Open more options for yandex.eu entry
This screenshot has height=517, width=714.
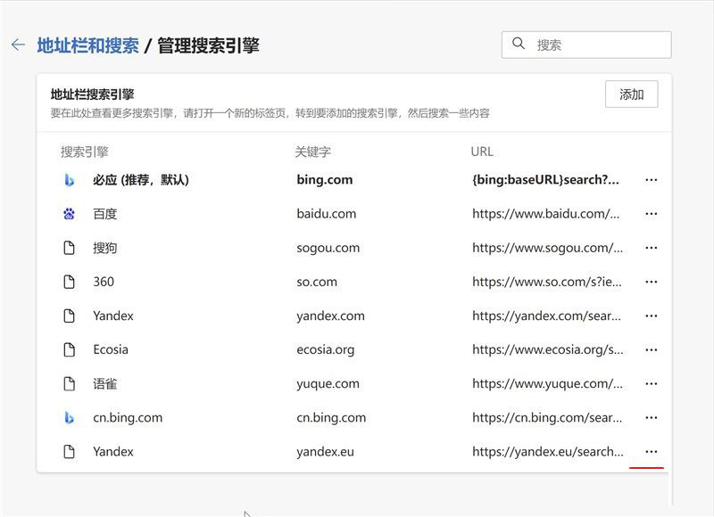pos(651,451)
